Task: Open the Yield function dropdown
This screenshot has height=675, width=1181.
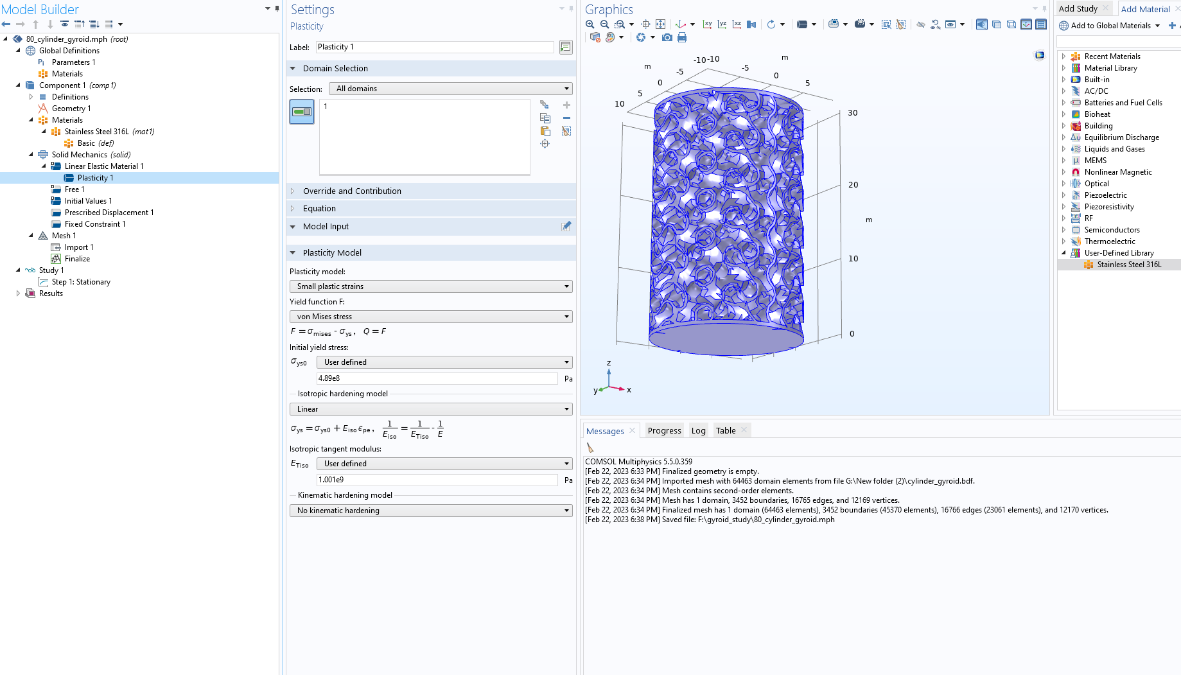Action: pyautogui.click(x=430, y=317)
